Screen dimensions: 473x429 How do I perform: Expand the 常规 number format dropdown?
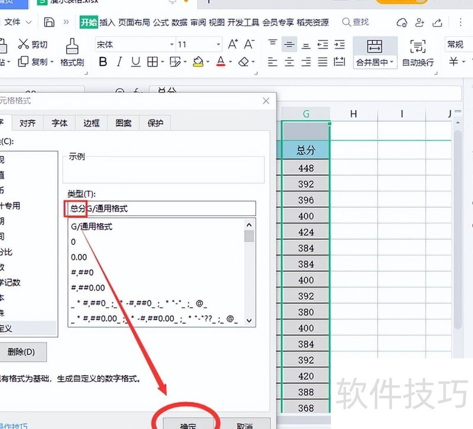coord(458,44)
